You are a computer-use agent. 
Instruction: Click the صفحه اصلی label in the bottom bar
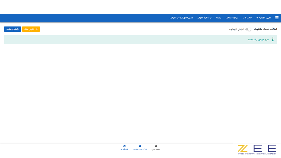156,150
